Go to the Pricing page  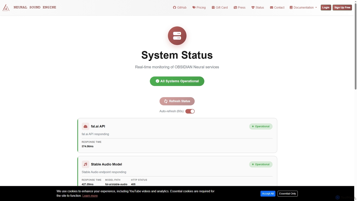(199, 8)
